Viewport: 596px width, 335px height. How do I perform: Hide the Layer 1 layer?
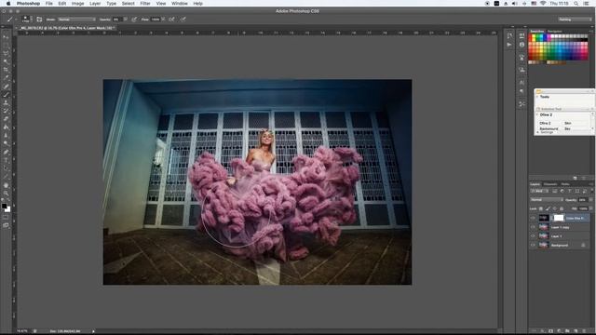(533, 236)
